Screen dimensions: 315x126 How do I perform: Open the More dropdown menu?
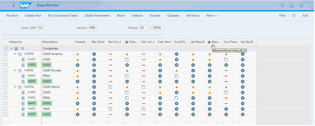tap(212, 15)
